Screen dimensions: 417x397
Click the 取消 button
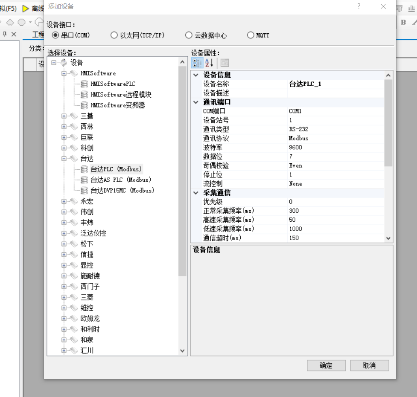pyautogui.click(x=369, y=365)
